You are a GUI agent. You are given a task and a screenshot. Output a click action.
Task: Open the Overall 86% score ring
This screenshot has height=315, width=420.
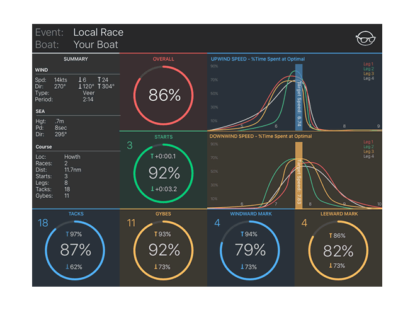pyautogui.click(x=164, y=95)
